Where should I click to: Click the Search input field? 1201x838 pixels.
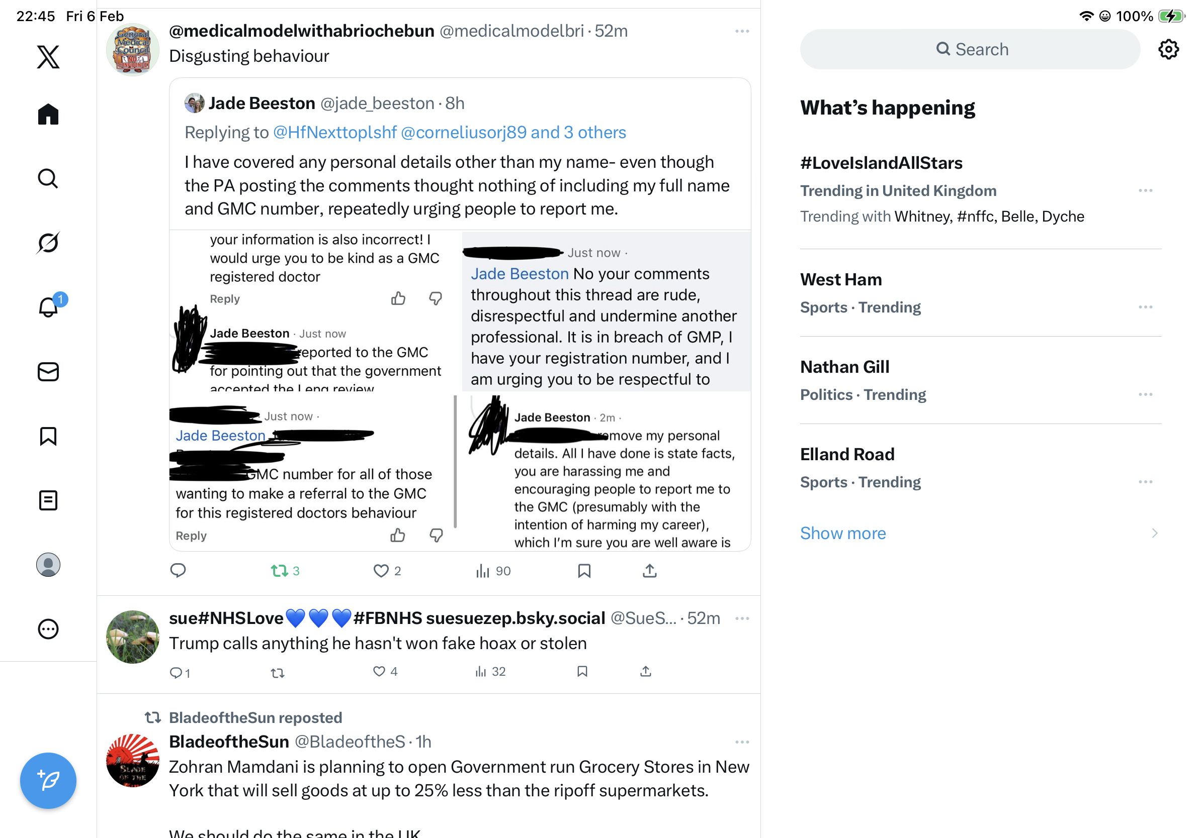click(970, 49)
